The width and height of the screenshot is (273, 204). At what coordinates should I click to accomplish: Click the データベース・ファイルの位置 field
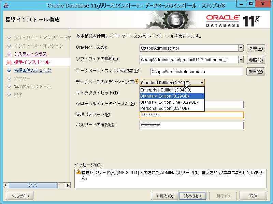tap(197, 71)
